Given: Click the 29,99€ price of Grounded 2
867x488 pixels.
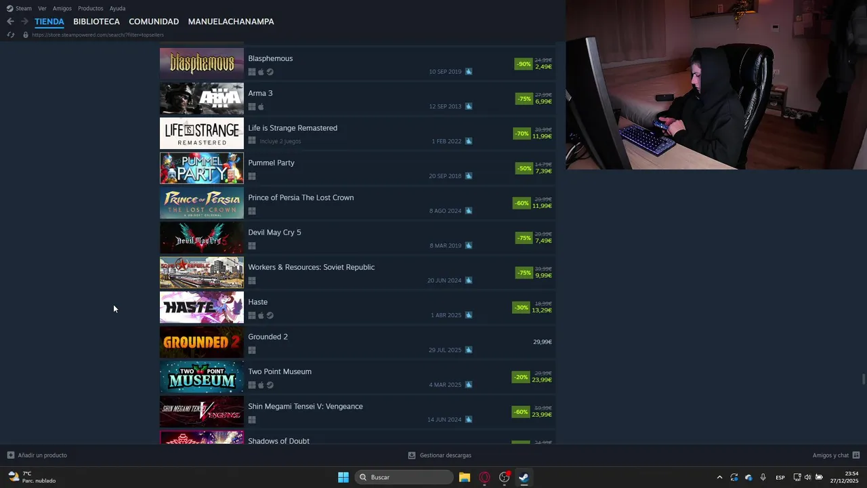Looking at the screenshot, I should pyautogui.click(x=543, y=342).
